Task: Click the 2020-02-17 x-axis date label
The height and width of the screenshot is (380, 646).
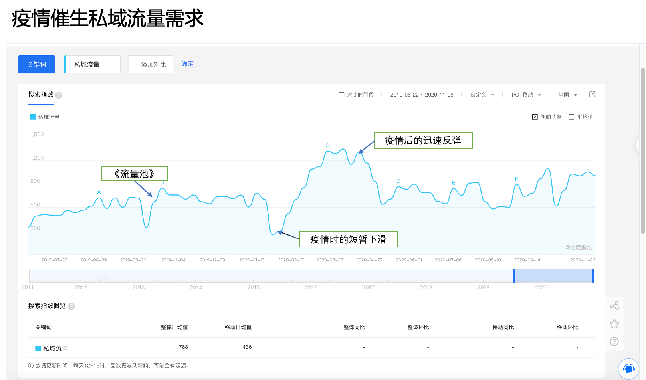Action: tap(291, 260)
